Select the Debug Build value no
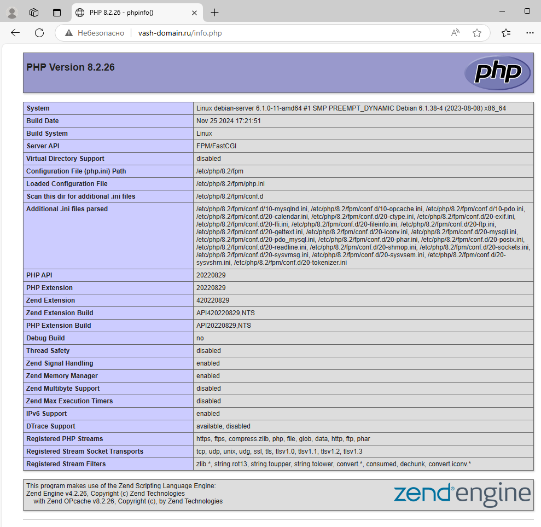Image resolution: width=541 pixels, height=527 pixels. coord(200,339)
